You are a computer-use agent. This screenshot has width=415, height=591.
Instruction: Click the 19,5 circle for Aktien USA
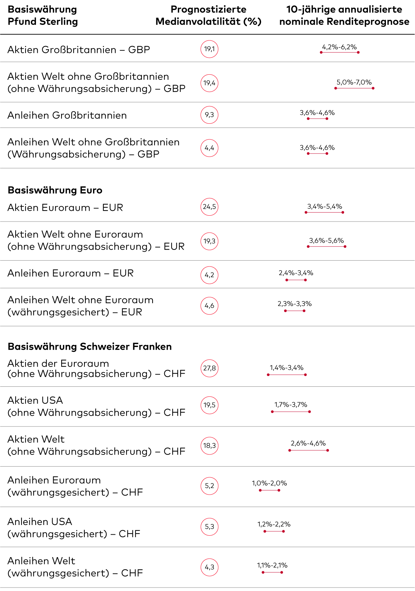point(209,405)
